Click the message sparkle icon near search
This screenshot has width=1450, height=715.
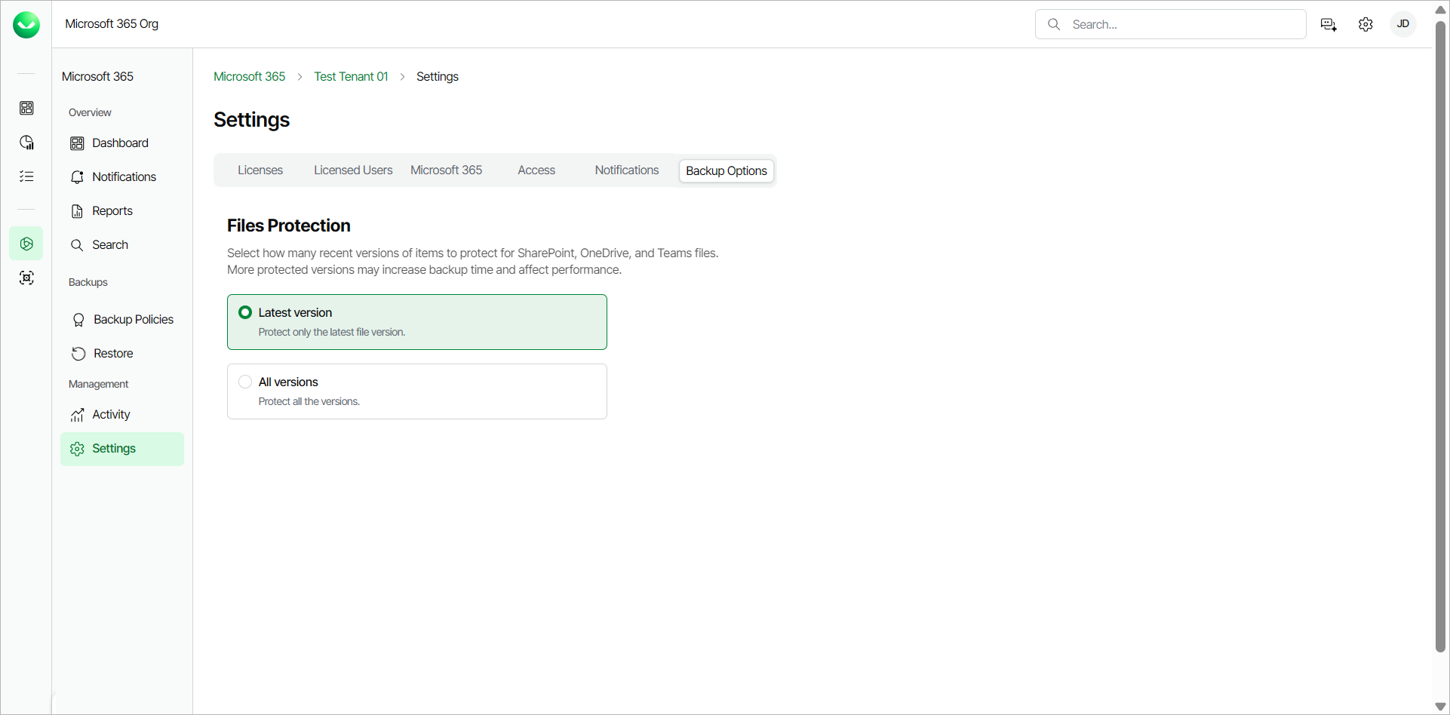[1329, 24]
